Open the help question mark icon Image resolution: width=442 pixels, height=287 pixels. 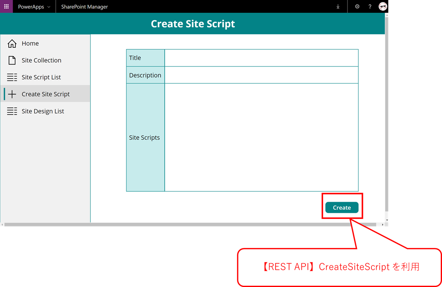click(370, 6)
